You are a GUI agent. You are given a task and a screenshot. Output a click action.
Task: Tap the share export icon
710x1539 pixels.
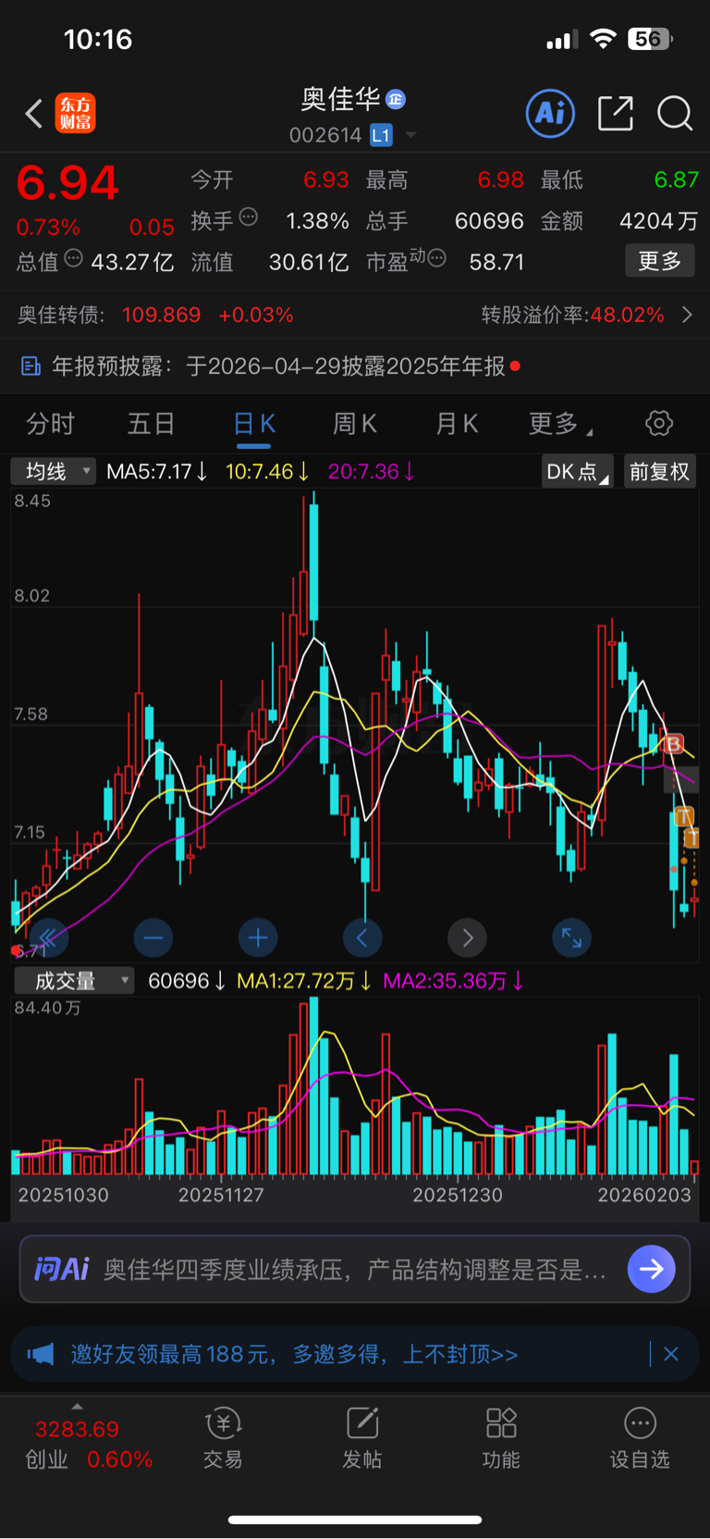click(x=616, y=113)
